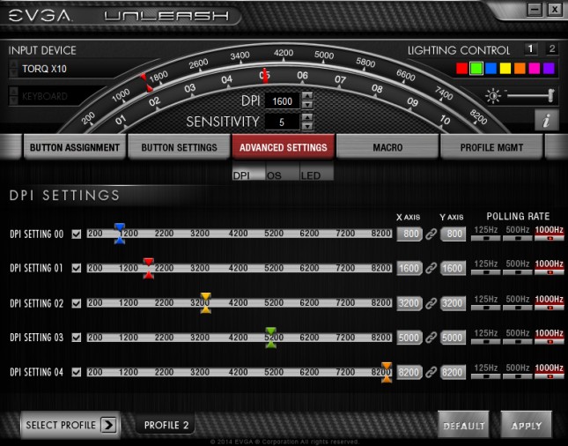Select lighting control zone 1

pos(531,48)
